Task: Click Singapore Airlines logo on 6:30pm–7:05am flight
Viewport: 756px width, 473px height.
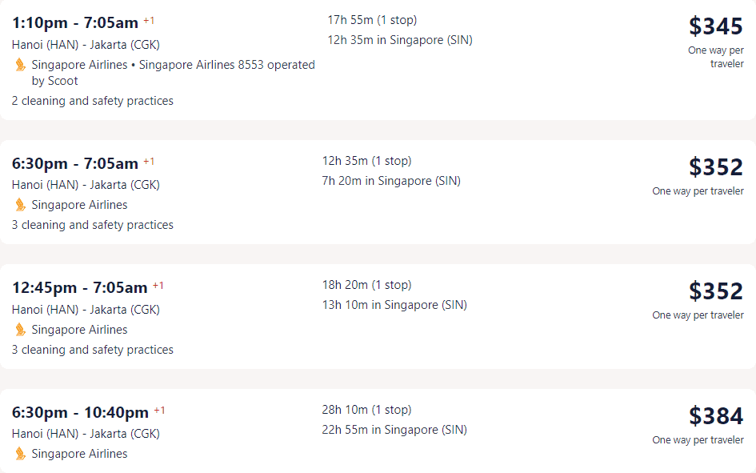Action: tap(20, 205)
